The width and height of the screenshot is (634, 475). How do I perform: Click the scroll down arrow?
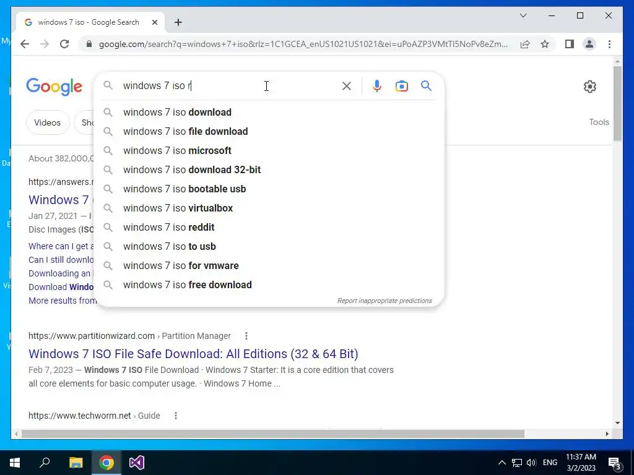[x=617, y=423]
